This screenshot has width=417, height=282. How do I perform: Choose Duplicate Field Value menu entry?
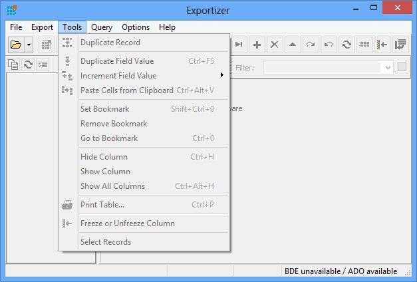point(144,61)
